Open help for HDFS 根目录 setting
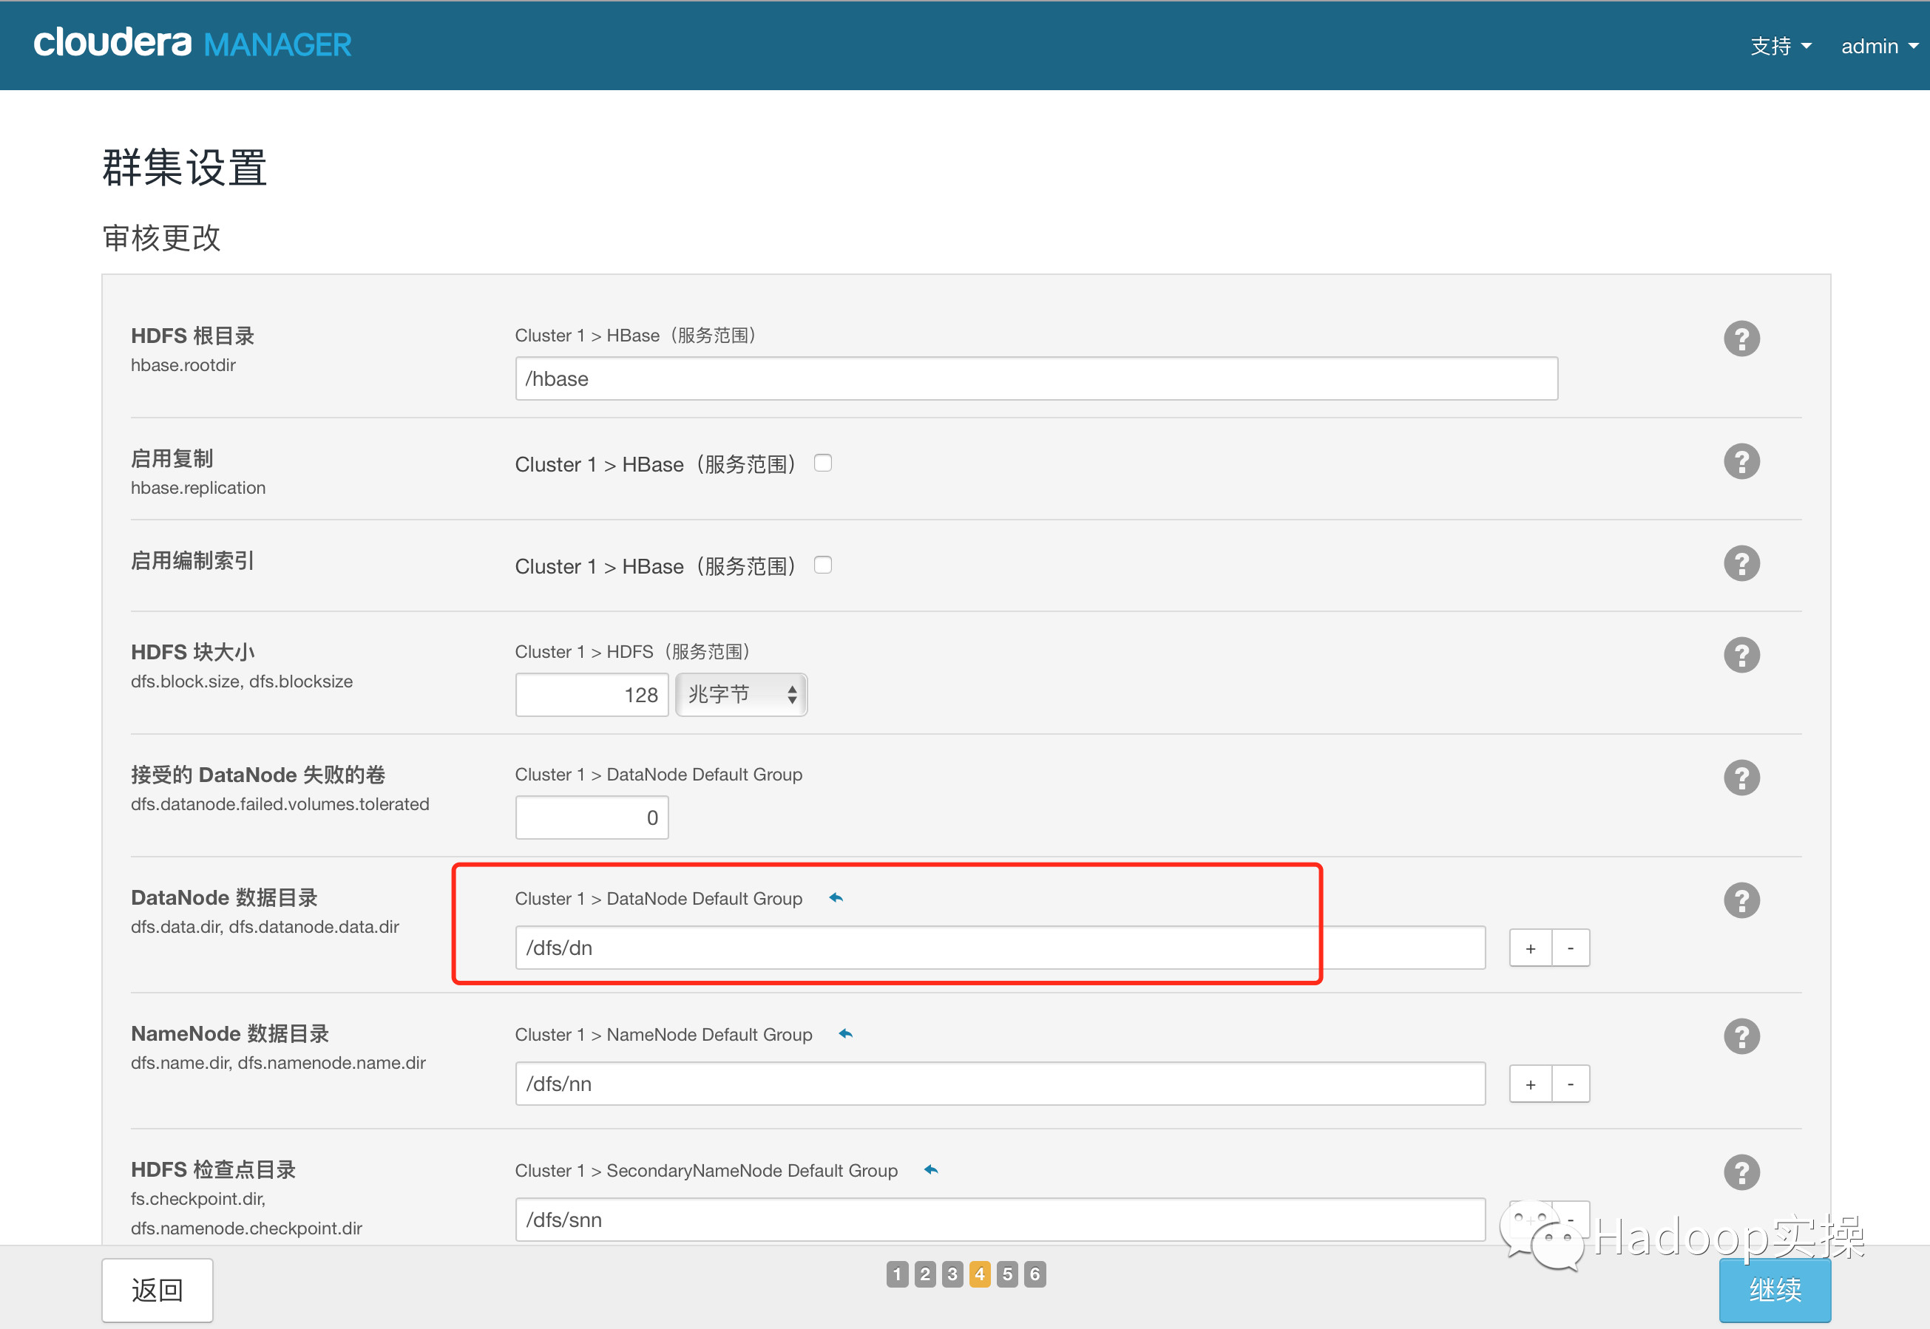Image resolution: width=1930 pixels, height=1329 pixels. tap(1741, 339)
